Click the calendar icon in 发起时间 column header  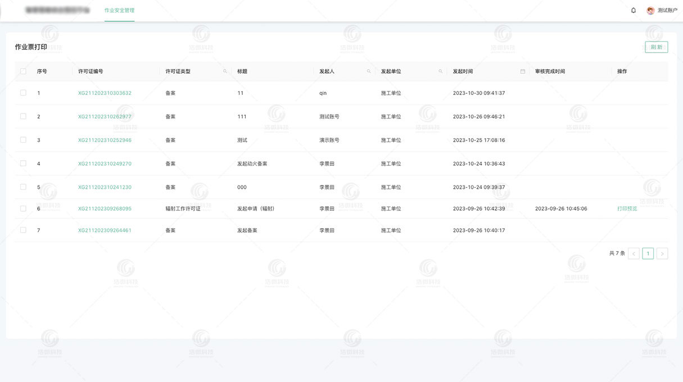(x=522, y=71)
